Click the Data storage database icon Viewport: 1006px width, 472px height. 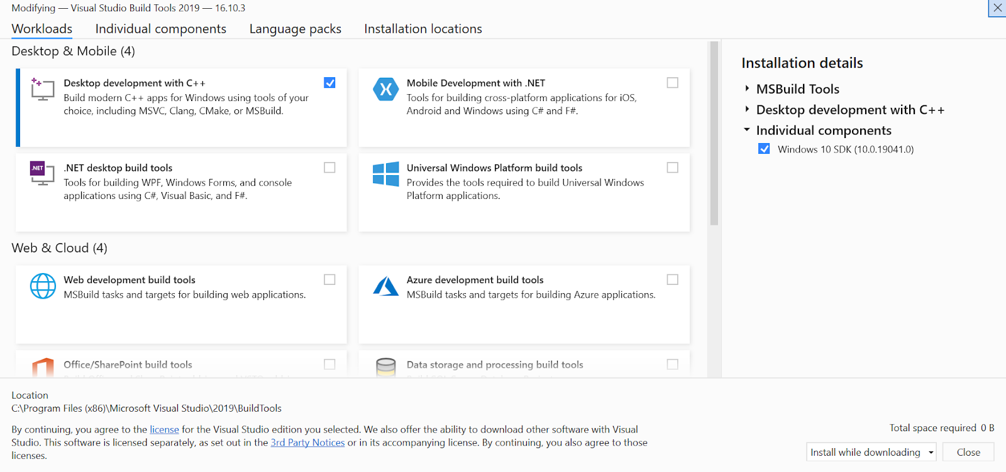385,368
